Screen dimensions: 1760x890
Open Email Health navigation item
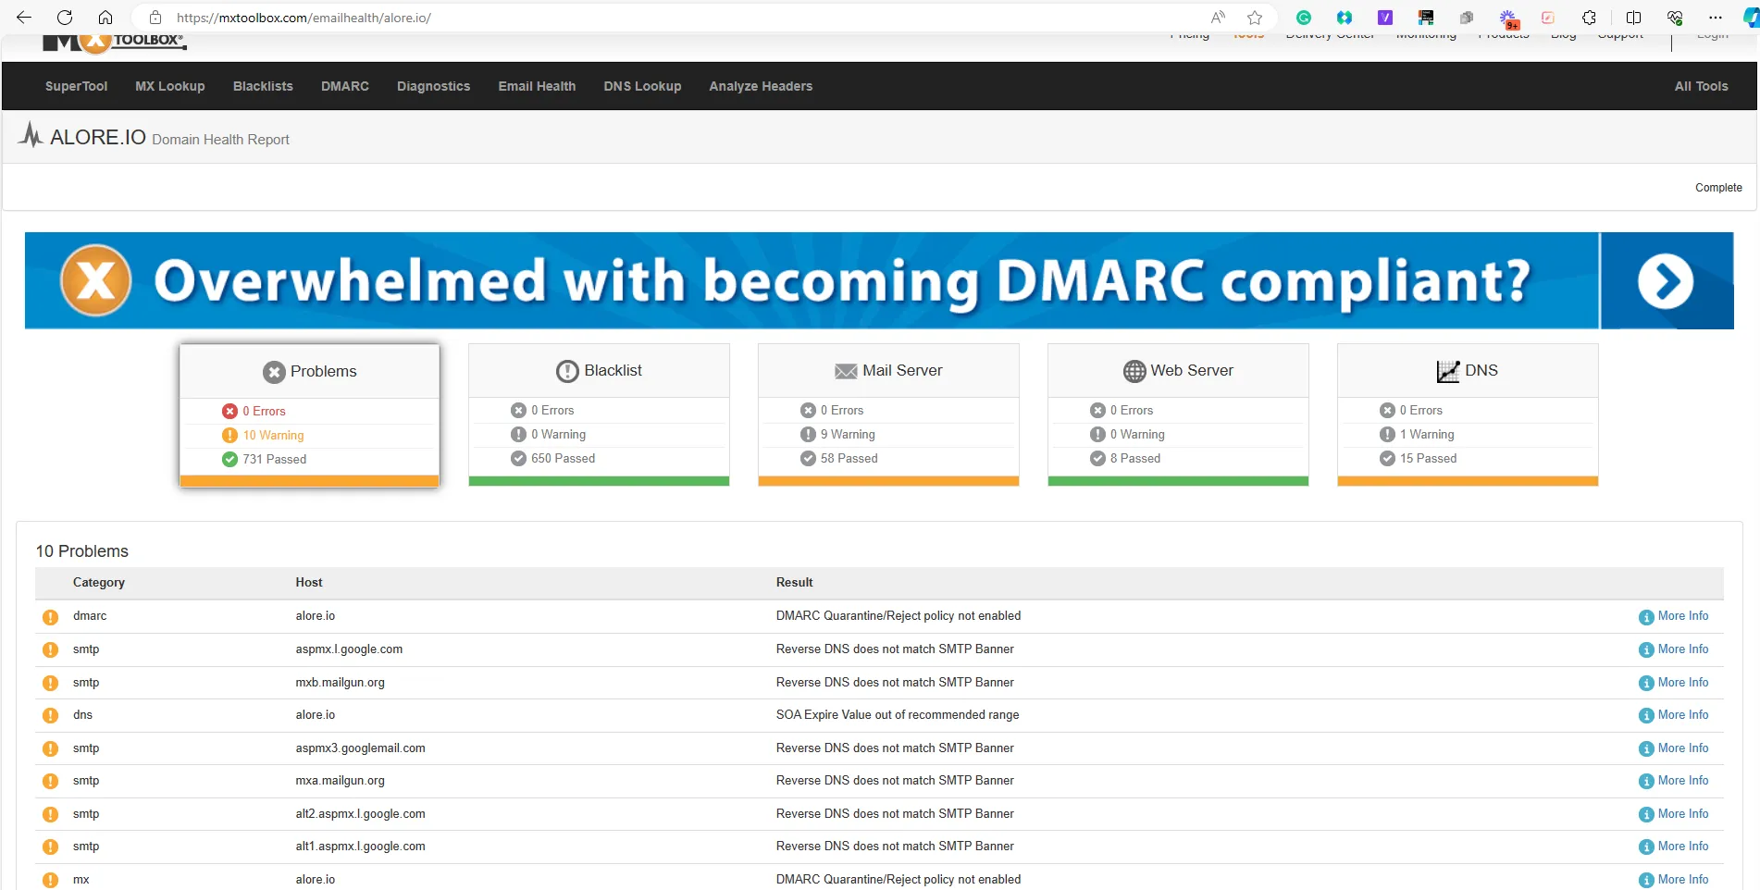(537, 86)
